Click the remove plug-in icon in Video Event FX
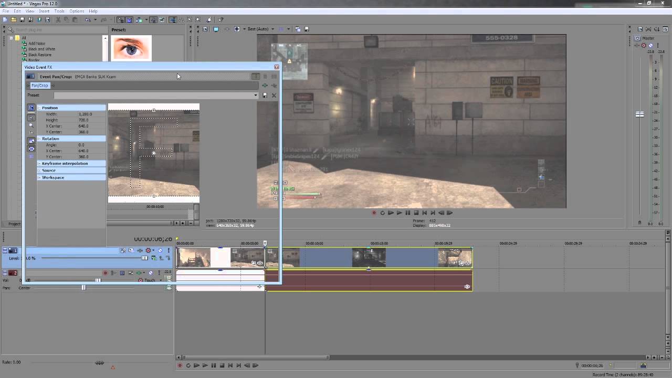The height and width of the screenshot is (378, 672). tap(274, 85)
